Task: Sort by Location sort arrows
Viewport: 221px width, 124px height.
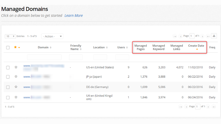Action: [107, 47]
